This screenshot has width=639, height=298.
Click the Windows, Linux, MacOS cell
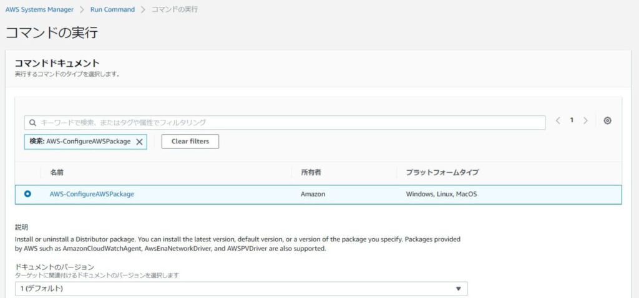click(441, 194)
